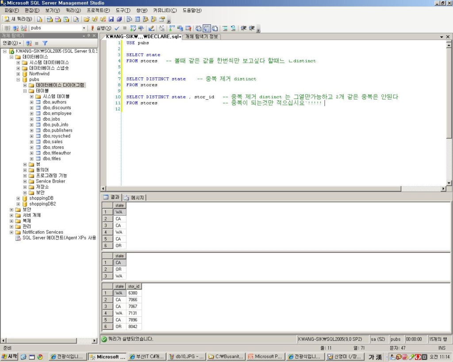
Task: Click the Cancel executing query stop icon
Action: 125,28
